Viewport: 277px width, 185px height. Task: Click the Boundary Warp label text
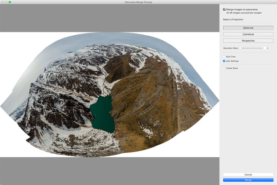(x=231, y=48)
